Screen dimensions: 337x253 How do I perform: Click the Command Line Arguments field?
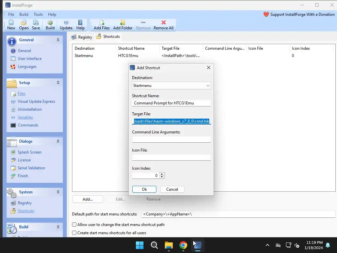(171, 139)
